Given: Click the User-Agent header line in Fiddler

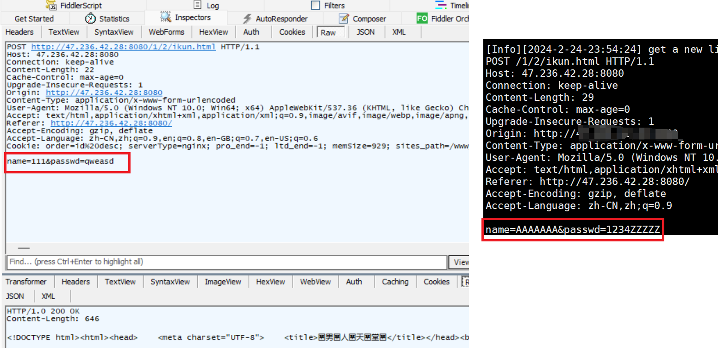Looking at the screenshot, I should (238, 108).
